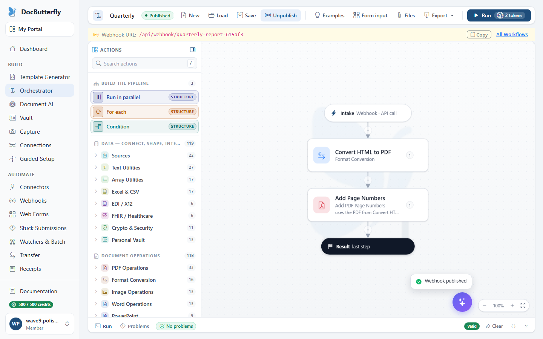Switch to the Problems tab
The height and width of the screenshot is (339, 543).
[135, 326]
